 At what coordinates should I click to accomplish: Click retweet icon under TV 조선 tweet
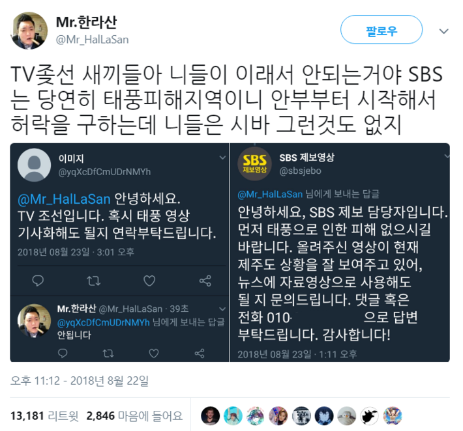pos(94,281)
